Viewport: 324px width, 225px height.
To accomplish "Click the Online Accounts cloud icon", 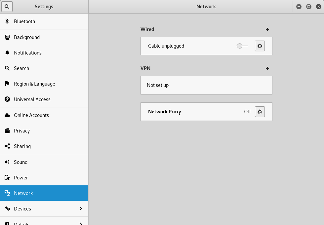I will (x=7, y=115).
